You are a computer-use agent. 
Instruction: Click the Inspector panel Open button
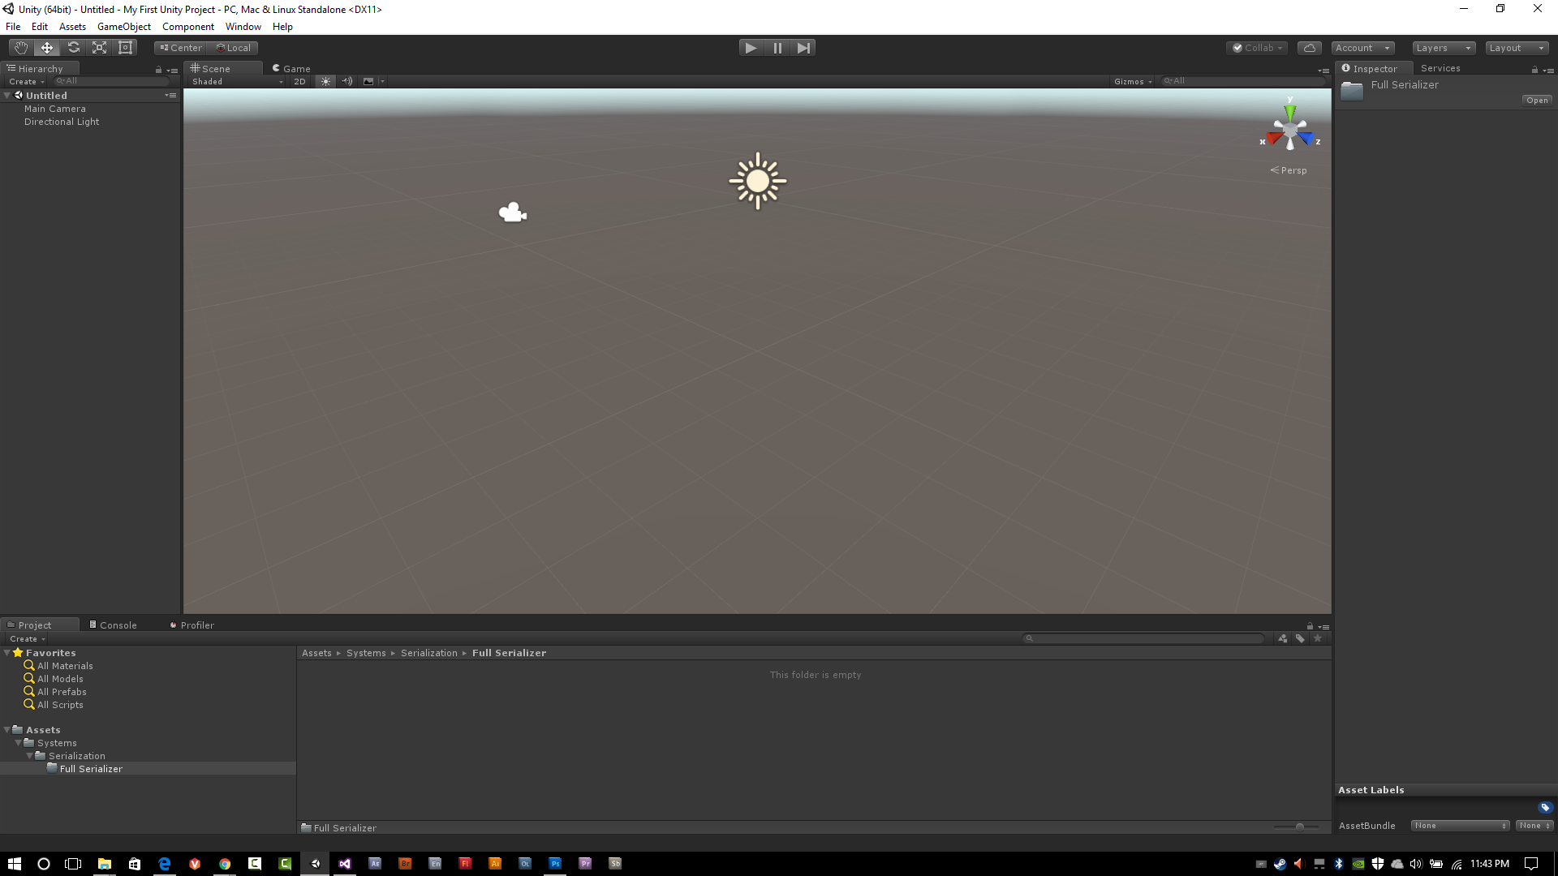[1538, 100]
